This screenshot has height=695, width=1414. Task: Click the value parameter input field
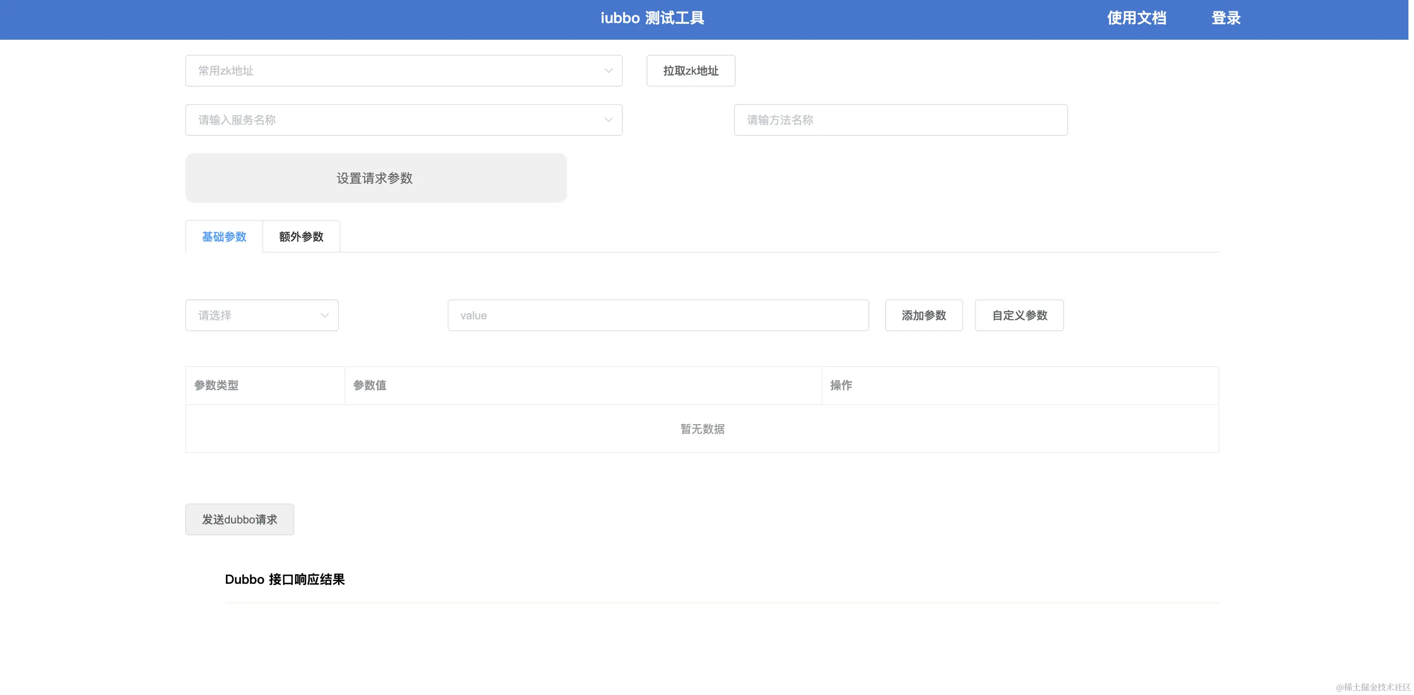point(658,315)
